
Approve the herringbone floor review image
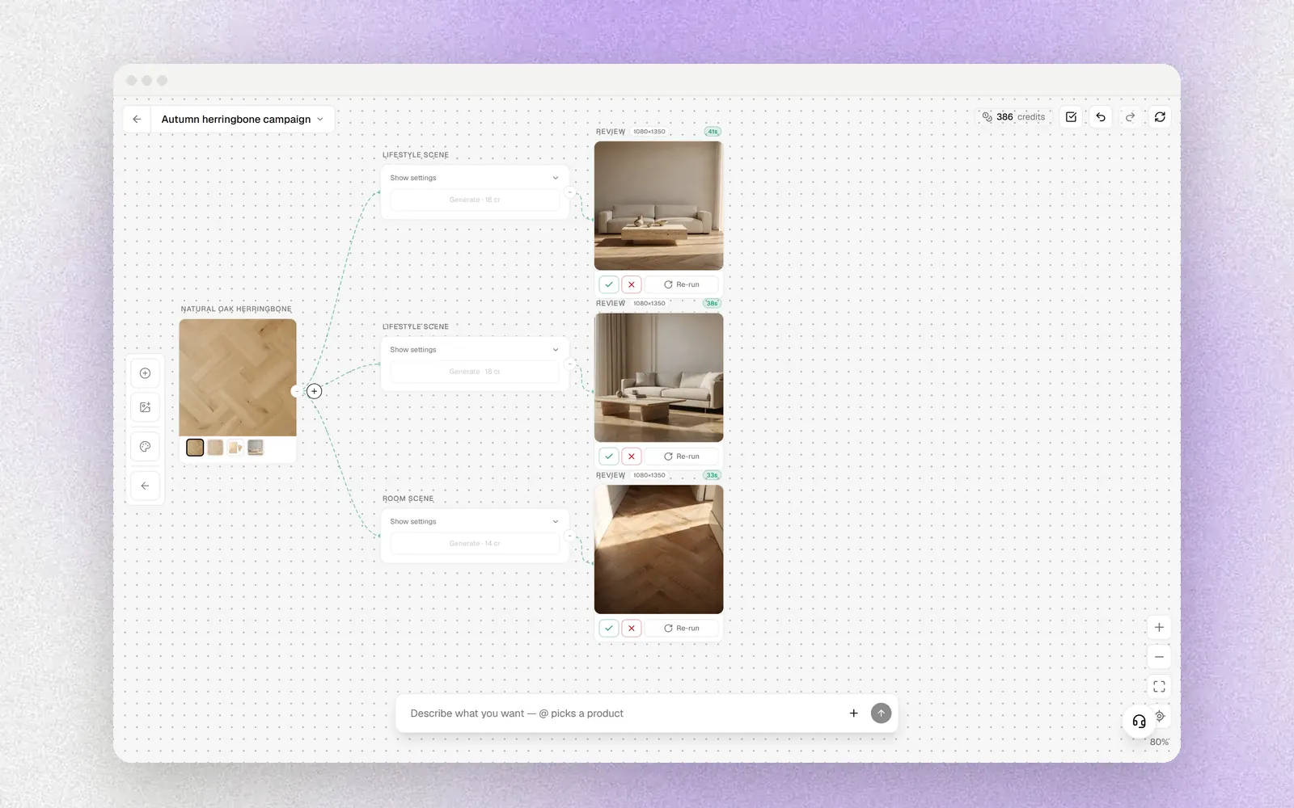coord(609,628)
